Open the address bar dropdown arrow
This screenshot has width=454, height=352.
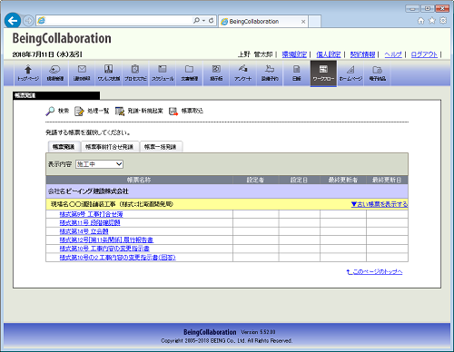pyautogui.click(x=203, y=20)
